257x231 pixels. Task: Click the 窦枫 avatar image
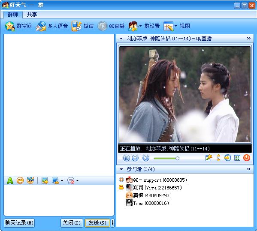click(x=129, y=195)
